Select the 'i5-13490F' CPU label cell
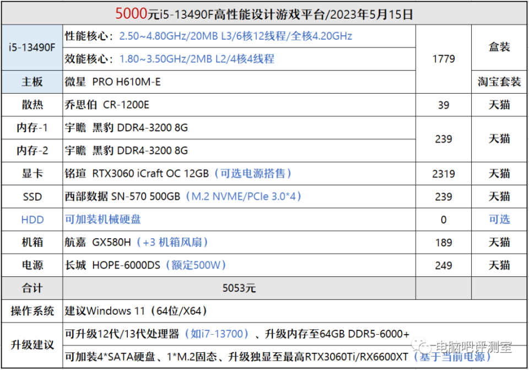Viewport: 529px width, 370px height. (x=32, y=47)
